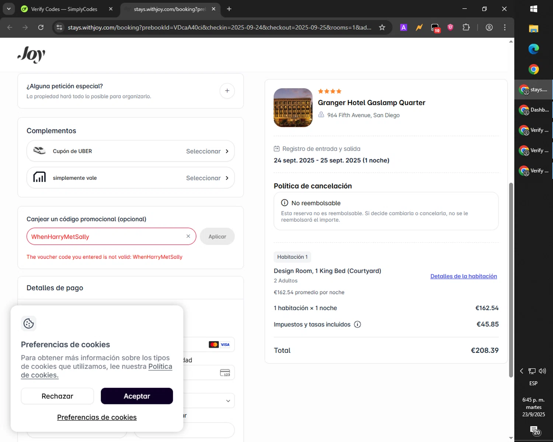Open Microsoft Edge from taskbar
This screenshot has width=553, height=442.
click(x=533, y=49)
